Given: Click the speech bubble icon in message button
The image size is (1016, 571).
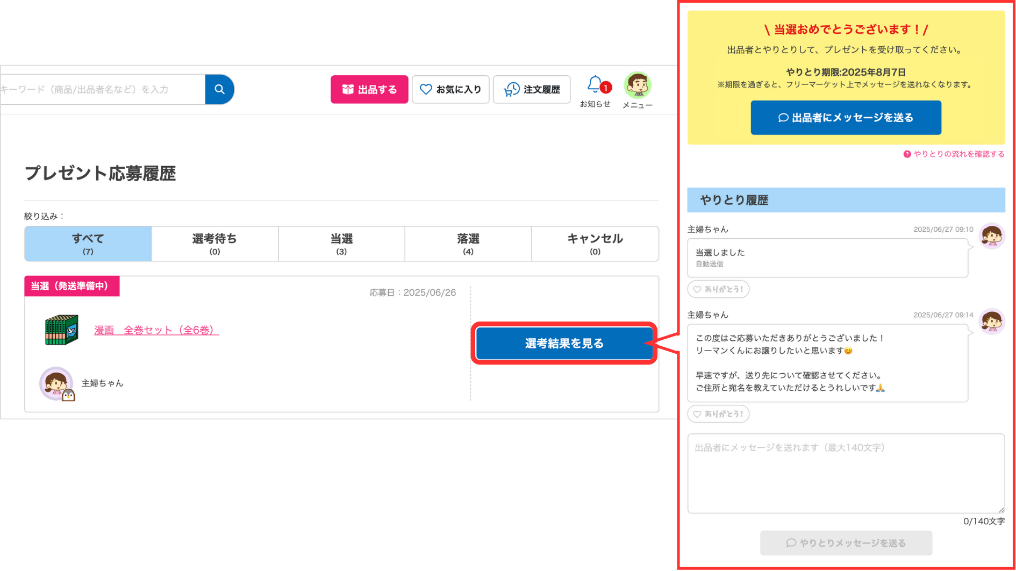Looking at the screenshot, I should pyautogui.click(x=783, y=117).
